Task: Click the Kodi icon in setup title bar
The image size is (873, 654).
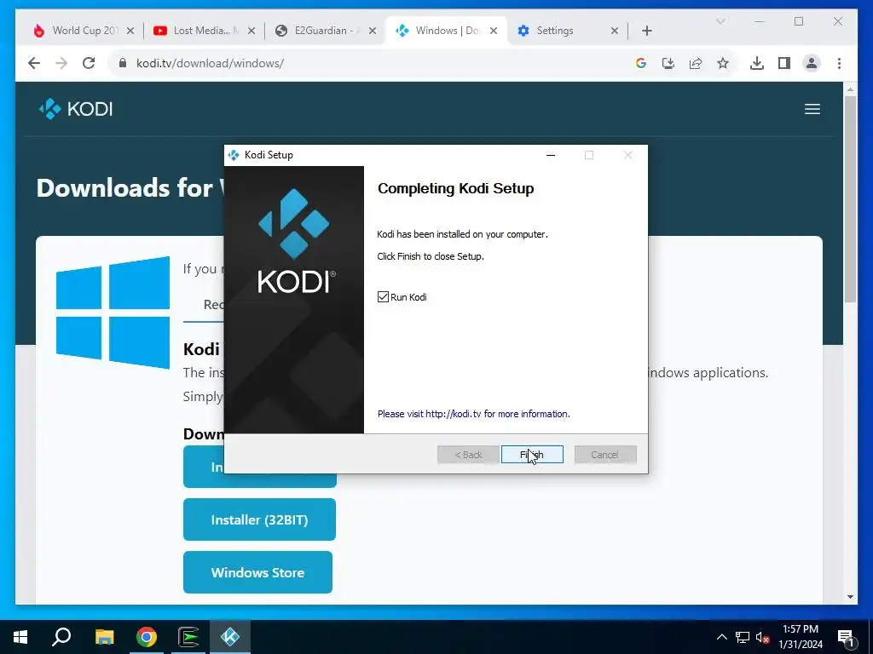Action: tap(234, 155)
